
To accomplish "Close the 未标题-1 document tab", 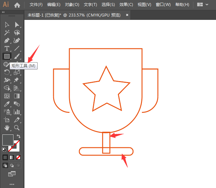I will coord(127,15).
